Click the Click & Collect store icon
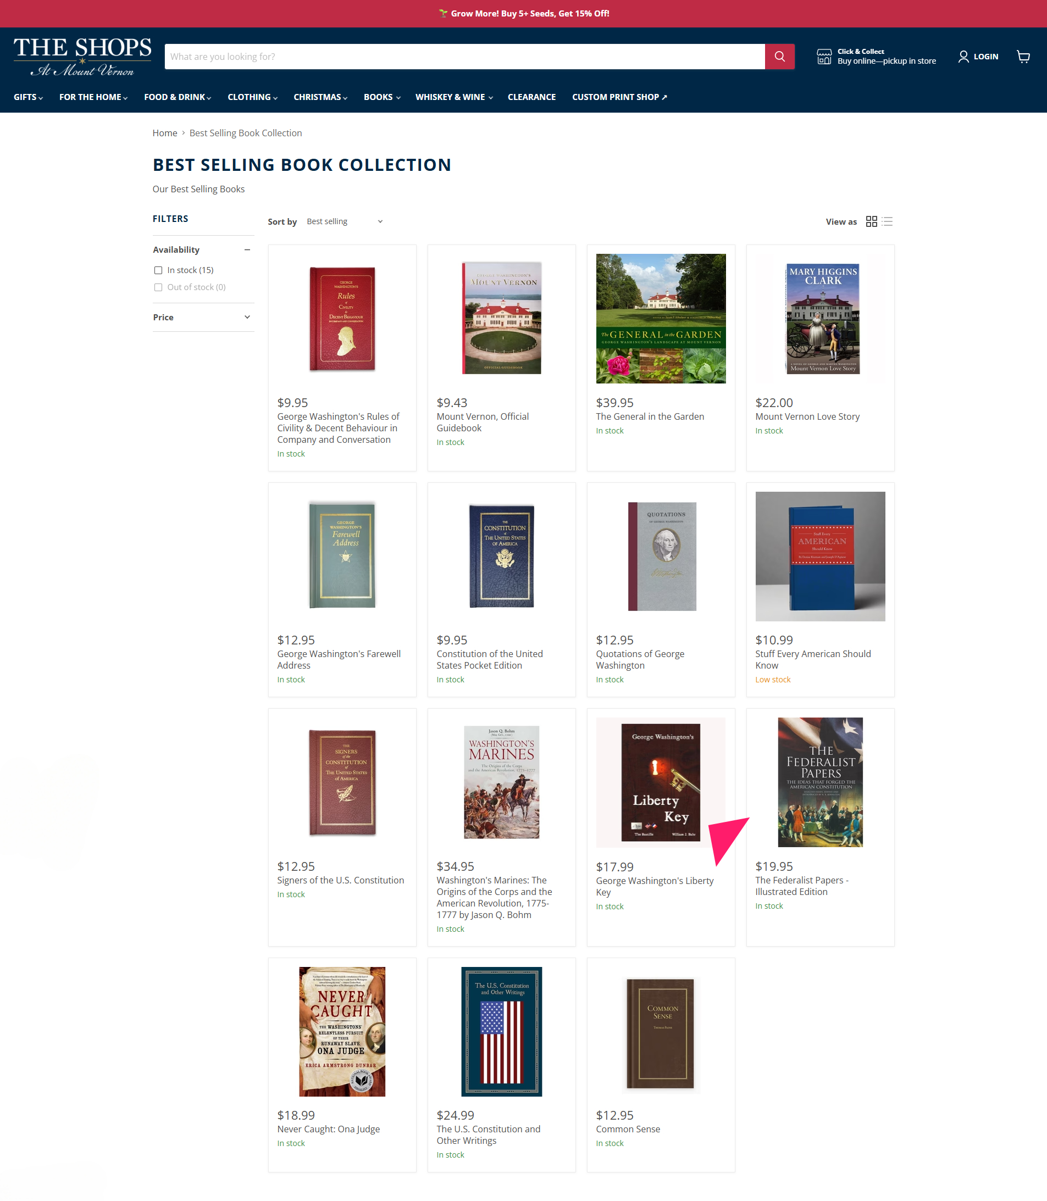Viewport: 1047px width, 1201px height. pyautogui.click(x=824, y=57)
